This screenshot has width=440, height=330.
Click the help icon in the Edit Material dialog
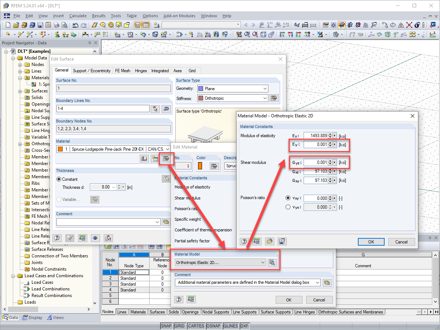pyautogui.click(x=179, y=299)
